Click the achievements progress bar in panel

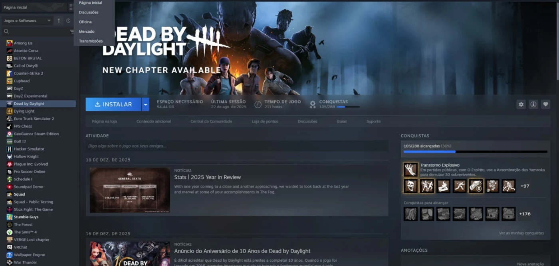click(x=475, y=152)
